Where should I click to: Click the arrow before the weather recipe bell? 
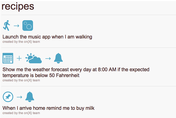point(48,58)
